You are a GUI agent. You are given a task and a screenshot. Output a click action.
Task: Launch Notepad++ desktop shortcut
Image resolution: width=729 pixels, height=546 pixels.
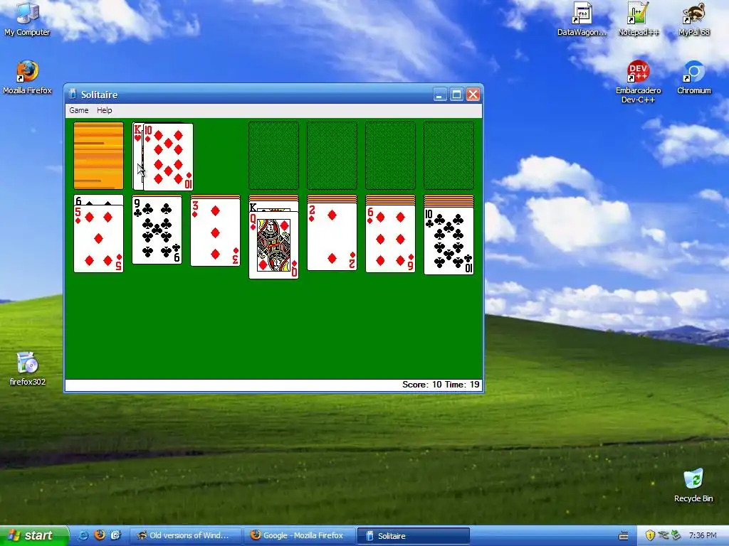tap(639, 19)
